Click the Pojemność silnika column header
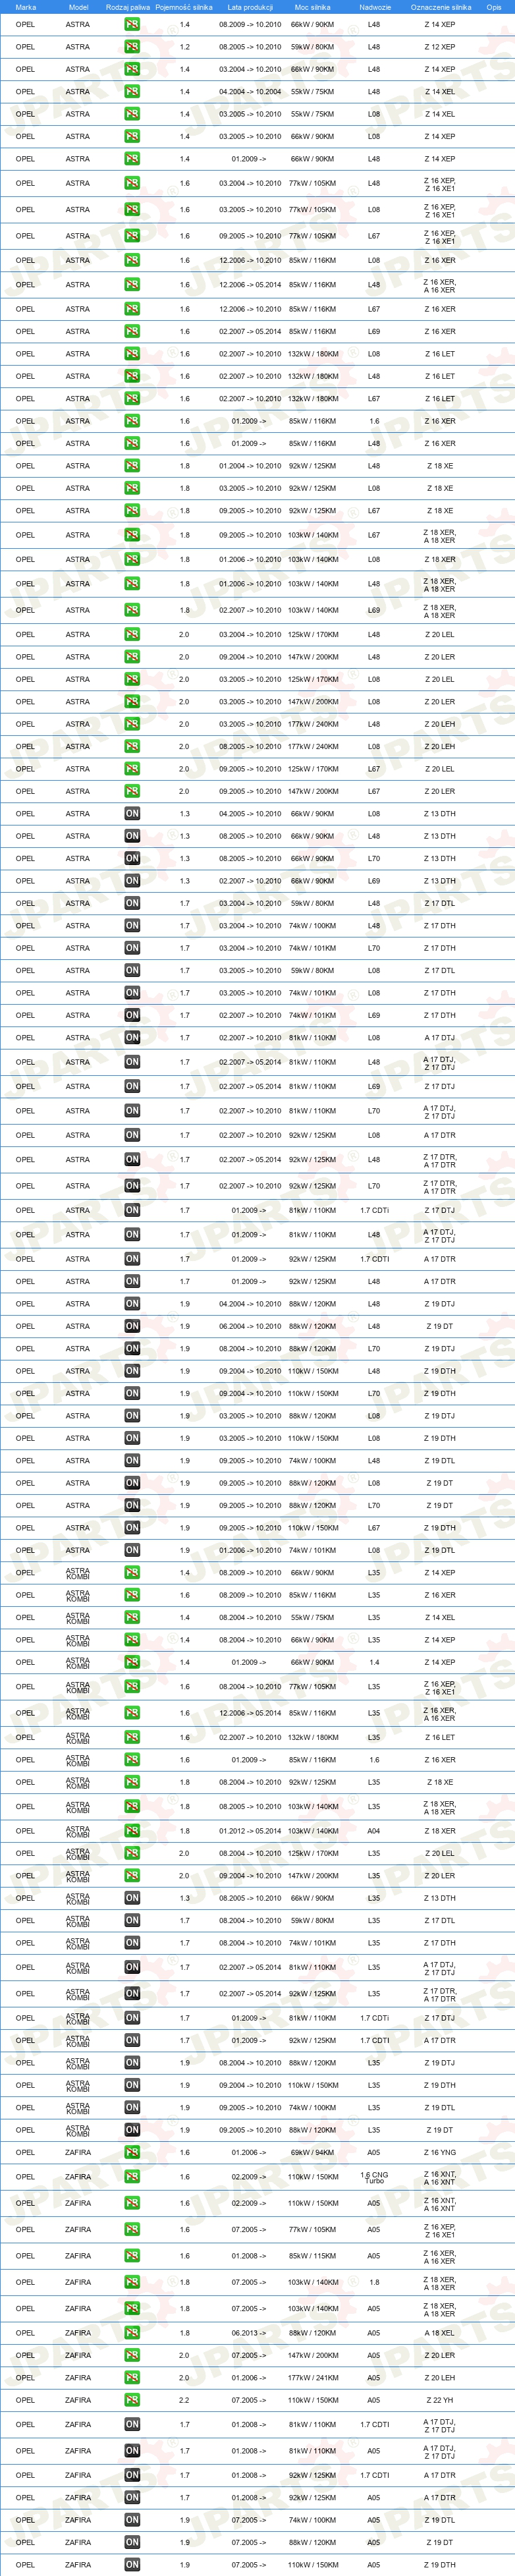Viewport: 515px width, 2576px height. [x=184, y=7]
